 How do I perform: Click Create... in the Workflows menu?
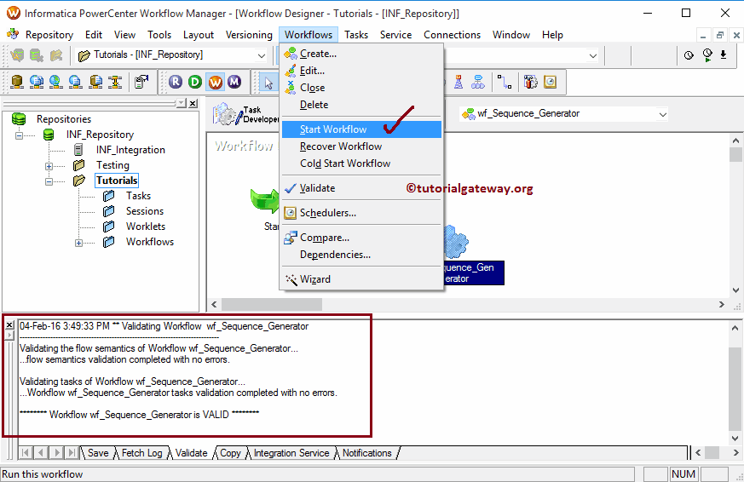pyautogui.click(x=361, y=54)
